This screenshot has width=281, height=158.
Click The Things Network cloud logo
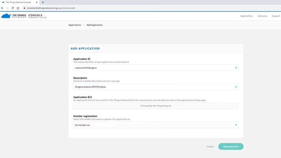6,16
